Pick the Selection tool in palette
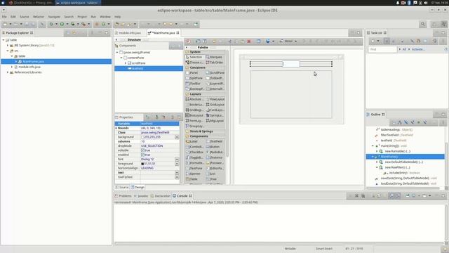The image size is (449, 253). click(x=195, y=57)
